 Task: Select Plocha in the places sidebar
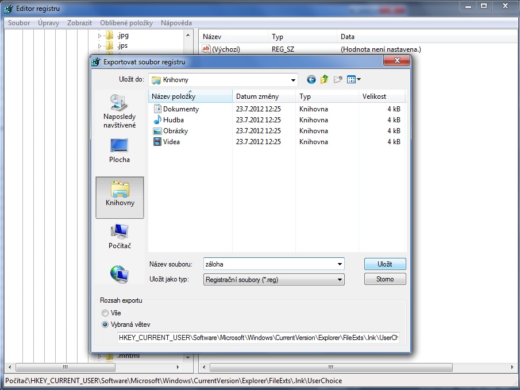coord(120,150)
